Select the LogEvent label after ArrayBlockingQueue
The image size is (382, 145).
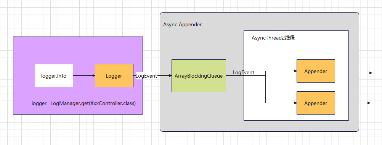pyautogui.click(x=243, y=72)
